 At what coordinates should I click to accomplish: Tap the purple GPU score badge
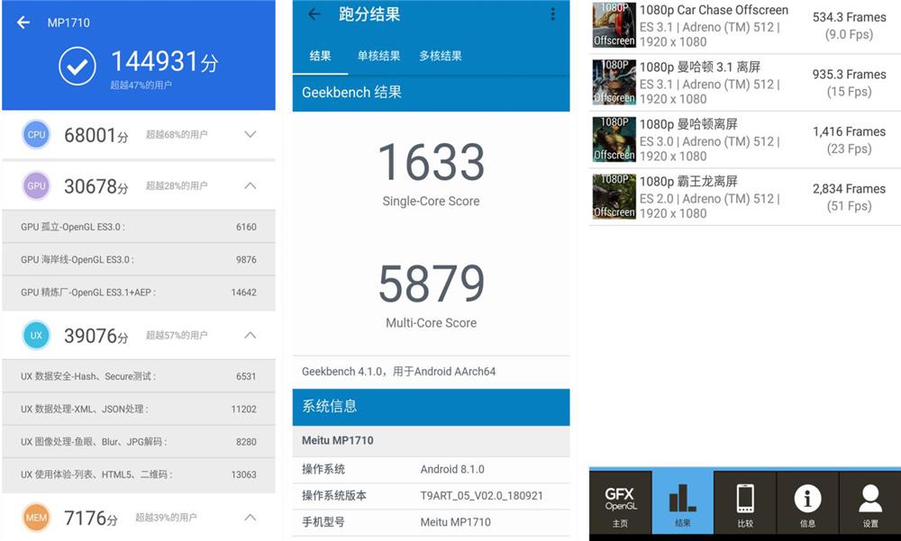[x=36, y=186]
